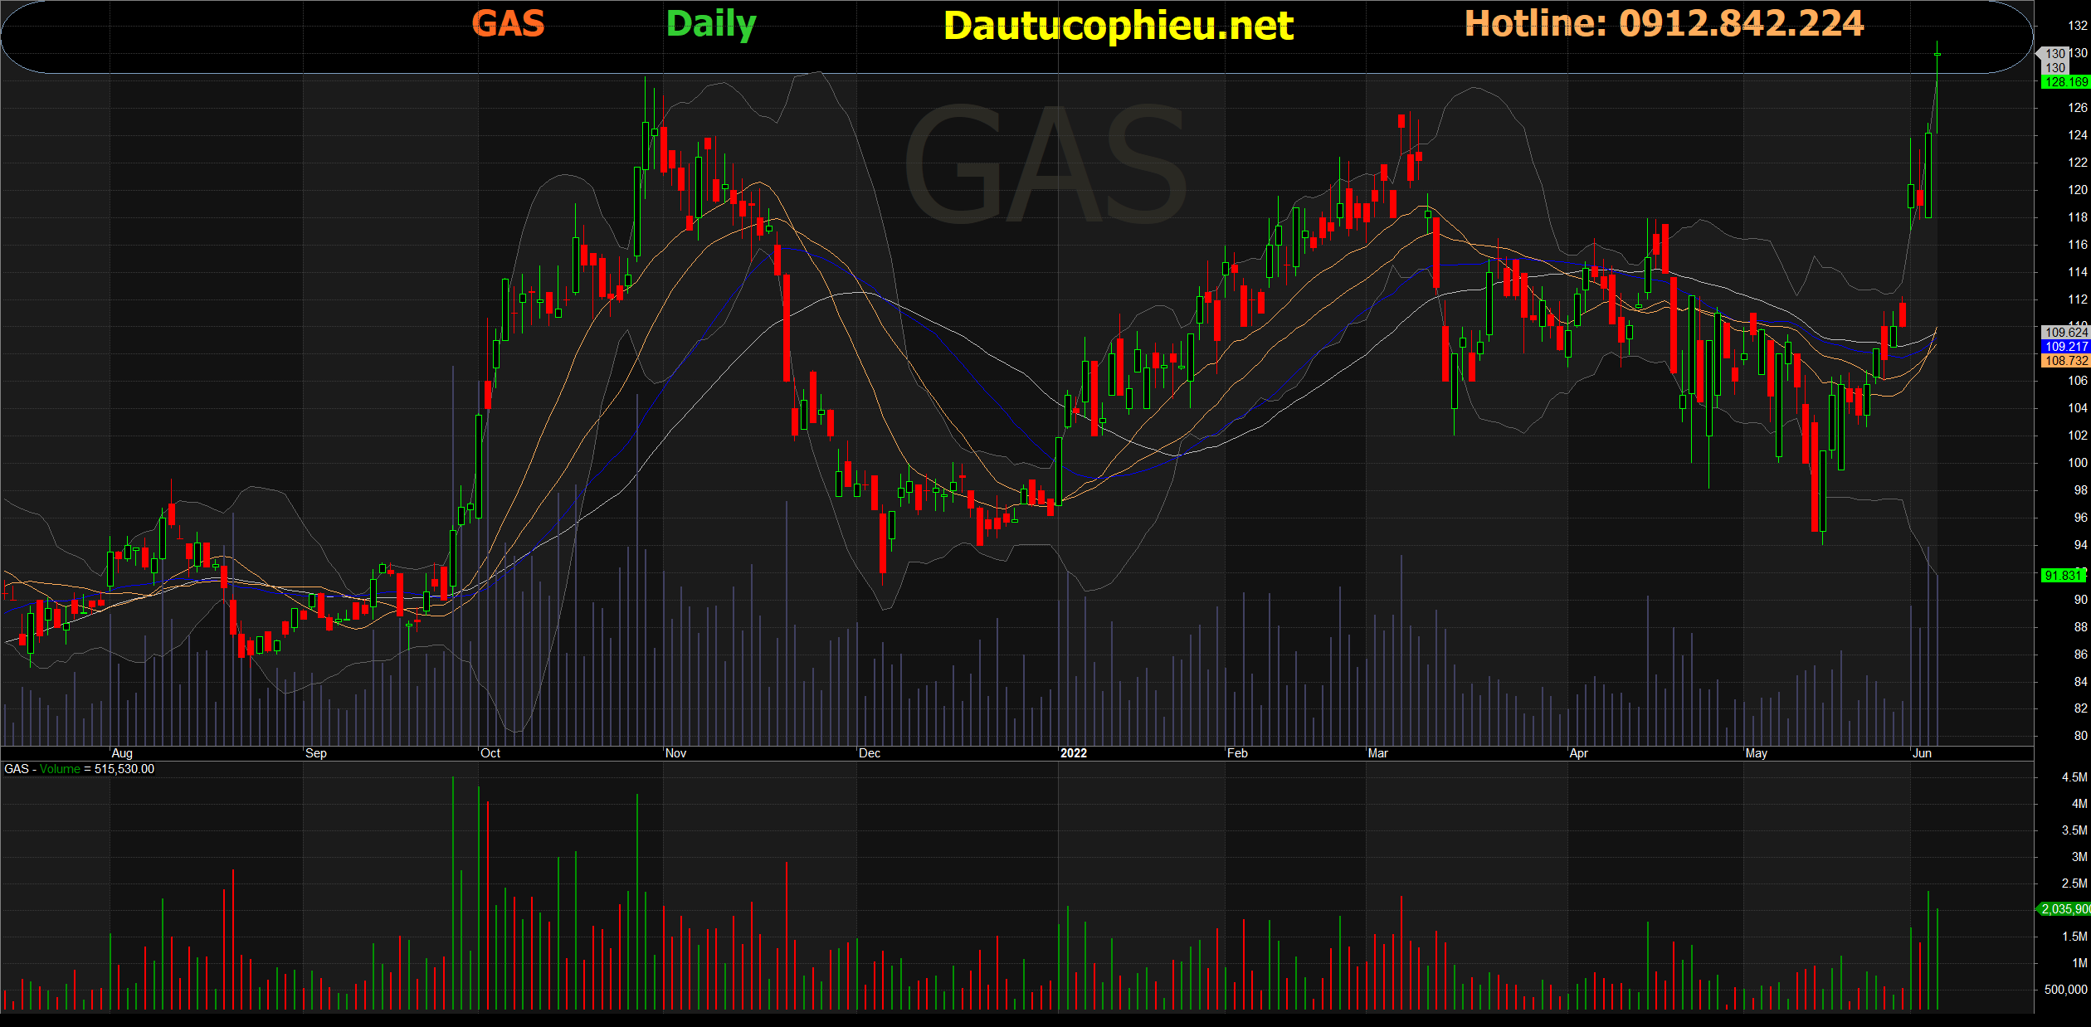Image resolution: width=2091 pixels, height=1027 pixels.
Task: Click the gray 130 last price arrow tag
Action: [2054, 54]
